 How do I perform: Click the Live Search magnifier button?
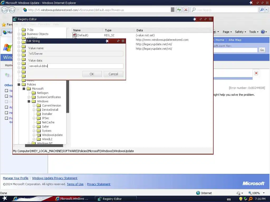coord(262,10)
